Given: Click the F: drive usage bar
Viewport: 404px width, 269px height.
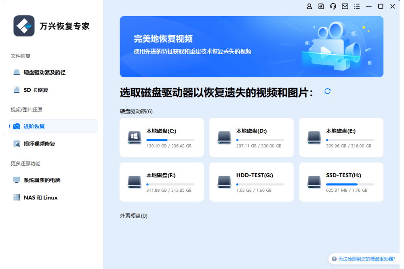Looking at the screenshot, I should tap(170, 184).
